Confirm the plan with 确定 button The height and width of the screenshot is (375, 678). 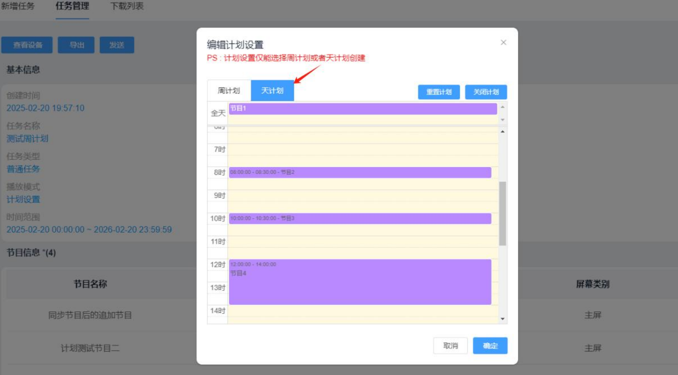tap(490, 346)
